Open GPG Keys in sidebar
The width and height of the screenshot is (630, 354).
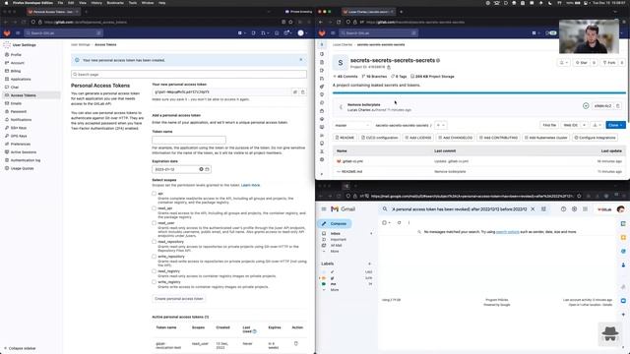coord(19,136)
